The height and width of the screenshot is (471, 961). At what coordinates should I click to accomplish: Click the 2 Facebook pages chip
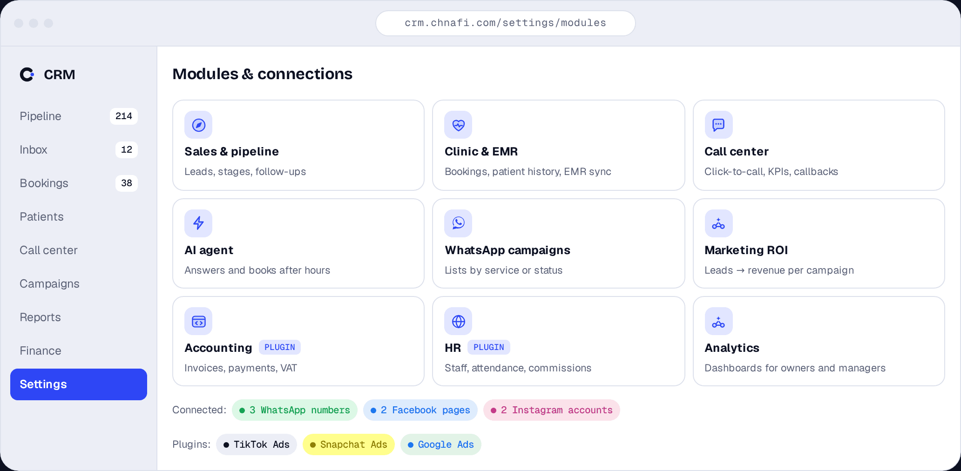420,410
